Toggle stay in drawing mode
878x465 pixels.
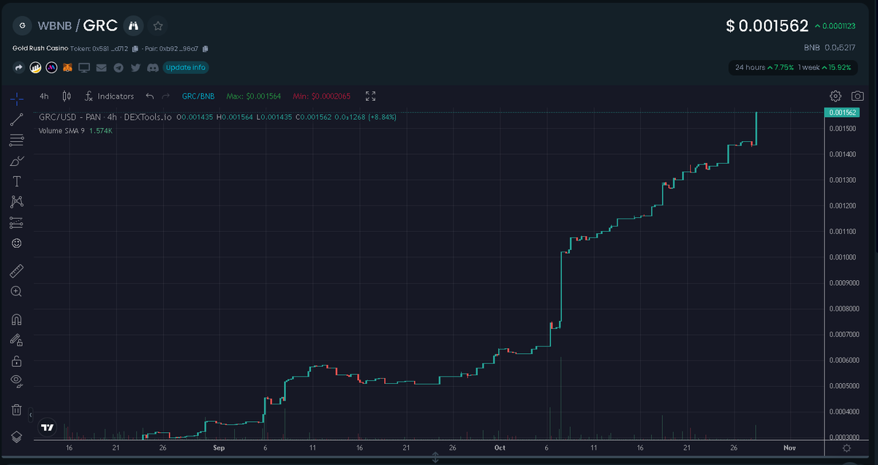pos(16,340)
